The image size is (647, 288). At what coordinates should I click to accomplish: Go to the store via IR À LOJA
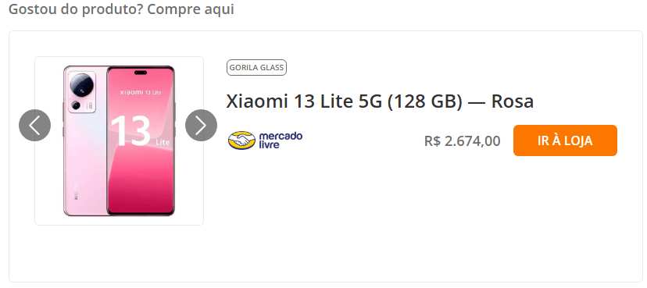pyautogui.click(x=565, y=140)
